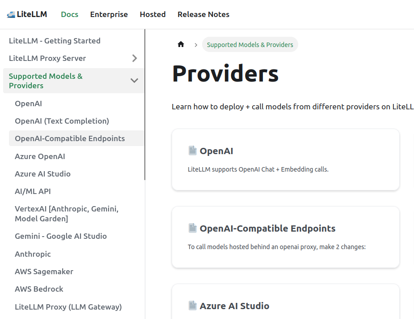This screenshot has width=414, height=319.
Task: Collapse the Supported Models & Providers section
Action: point(134,81)
